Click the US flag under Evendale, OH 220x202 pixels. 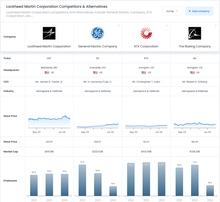click(x=95, y=73)
